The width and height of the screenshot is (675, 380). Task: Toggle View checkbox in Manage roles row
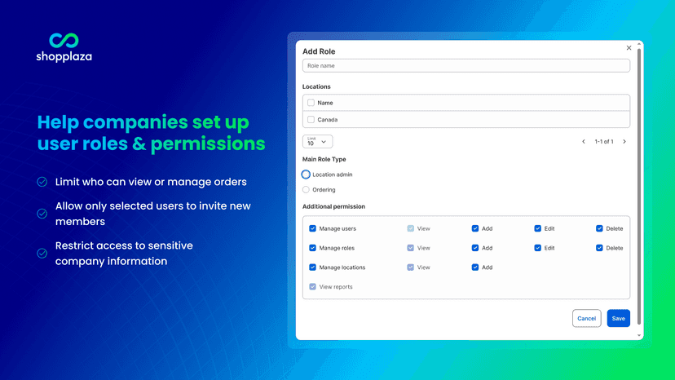(410, 248)
